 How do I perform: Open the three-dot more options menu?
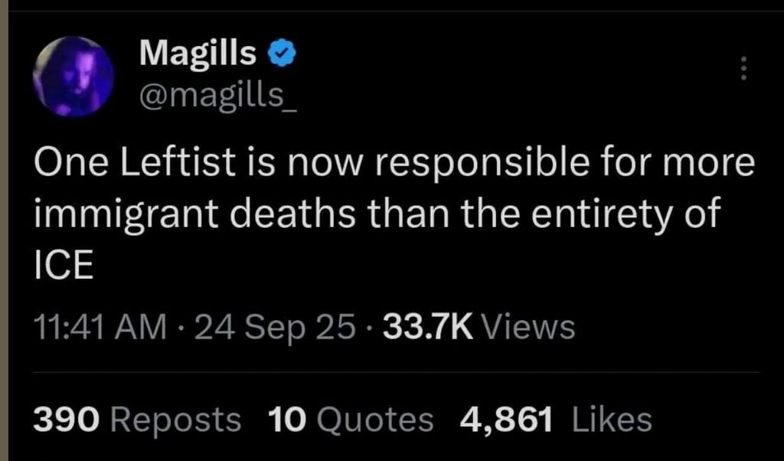[740, 69]
